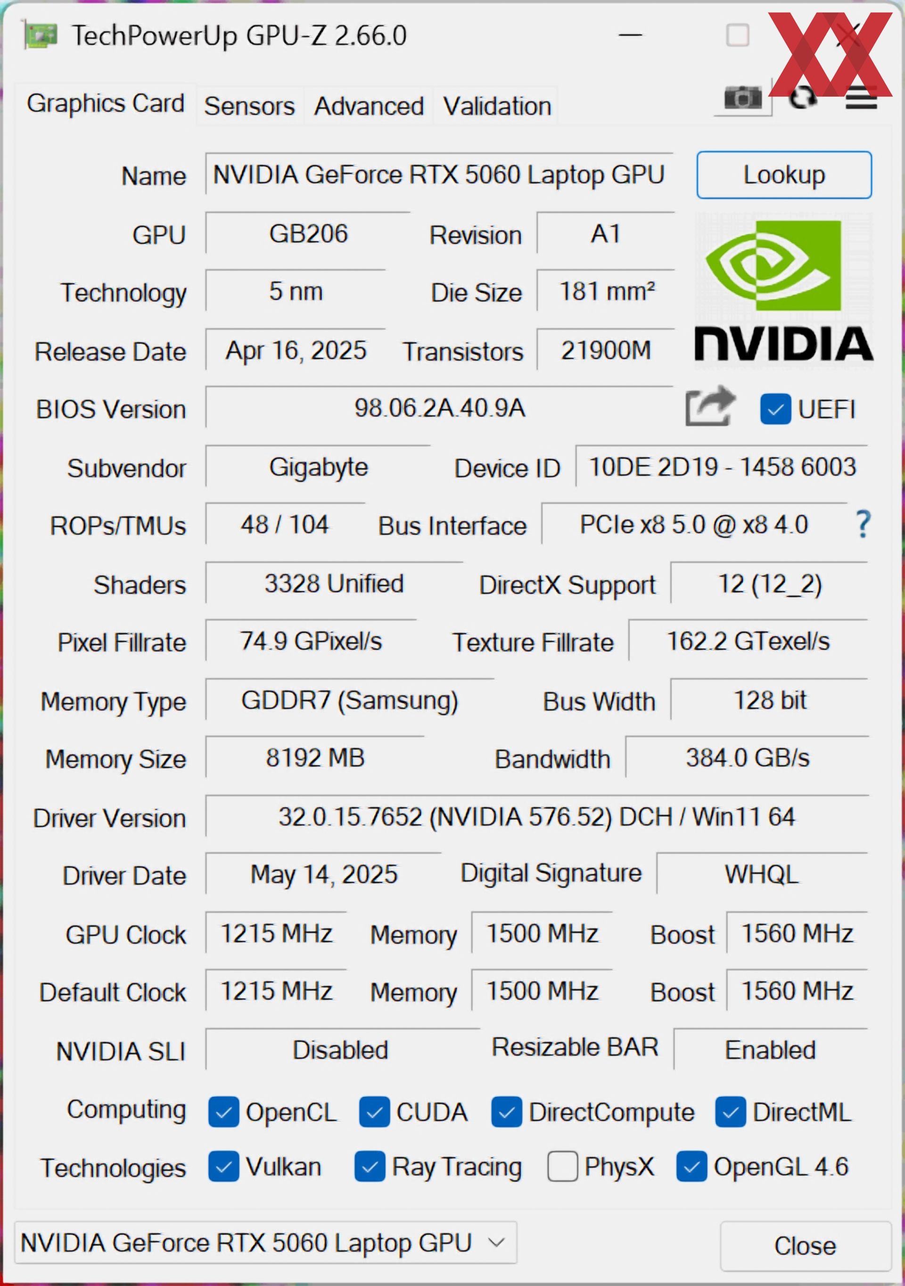Screen dimensions: 905x1286
Task: Open the GPU selection dropdown at bottom
Action: pos(265,1243)
